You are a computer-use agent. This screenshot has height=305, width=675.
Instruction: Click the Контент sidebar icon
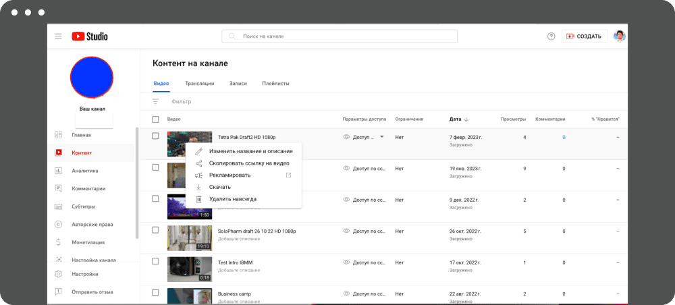tap(59, 152)
